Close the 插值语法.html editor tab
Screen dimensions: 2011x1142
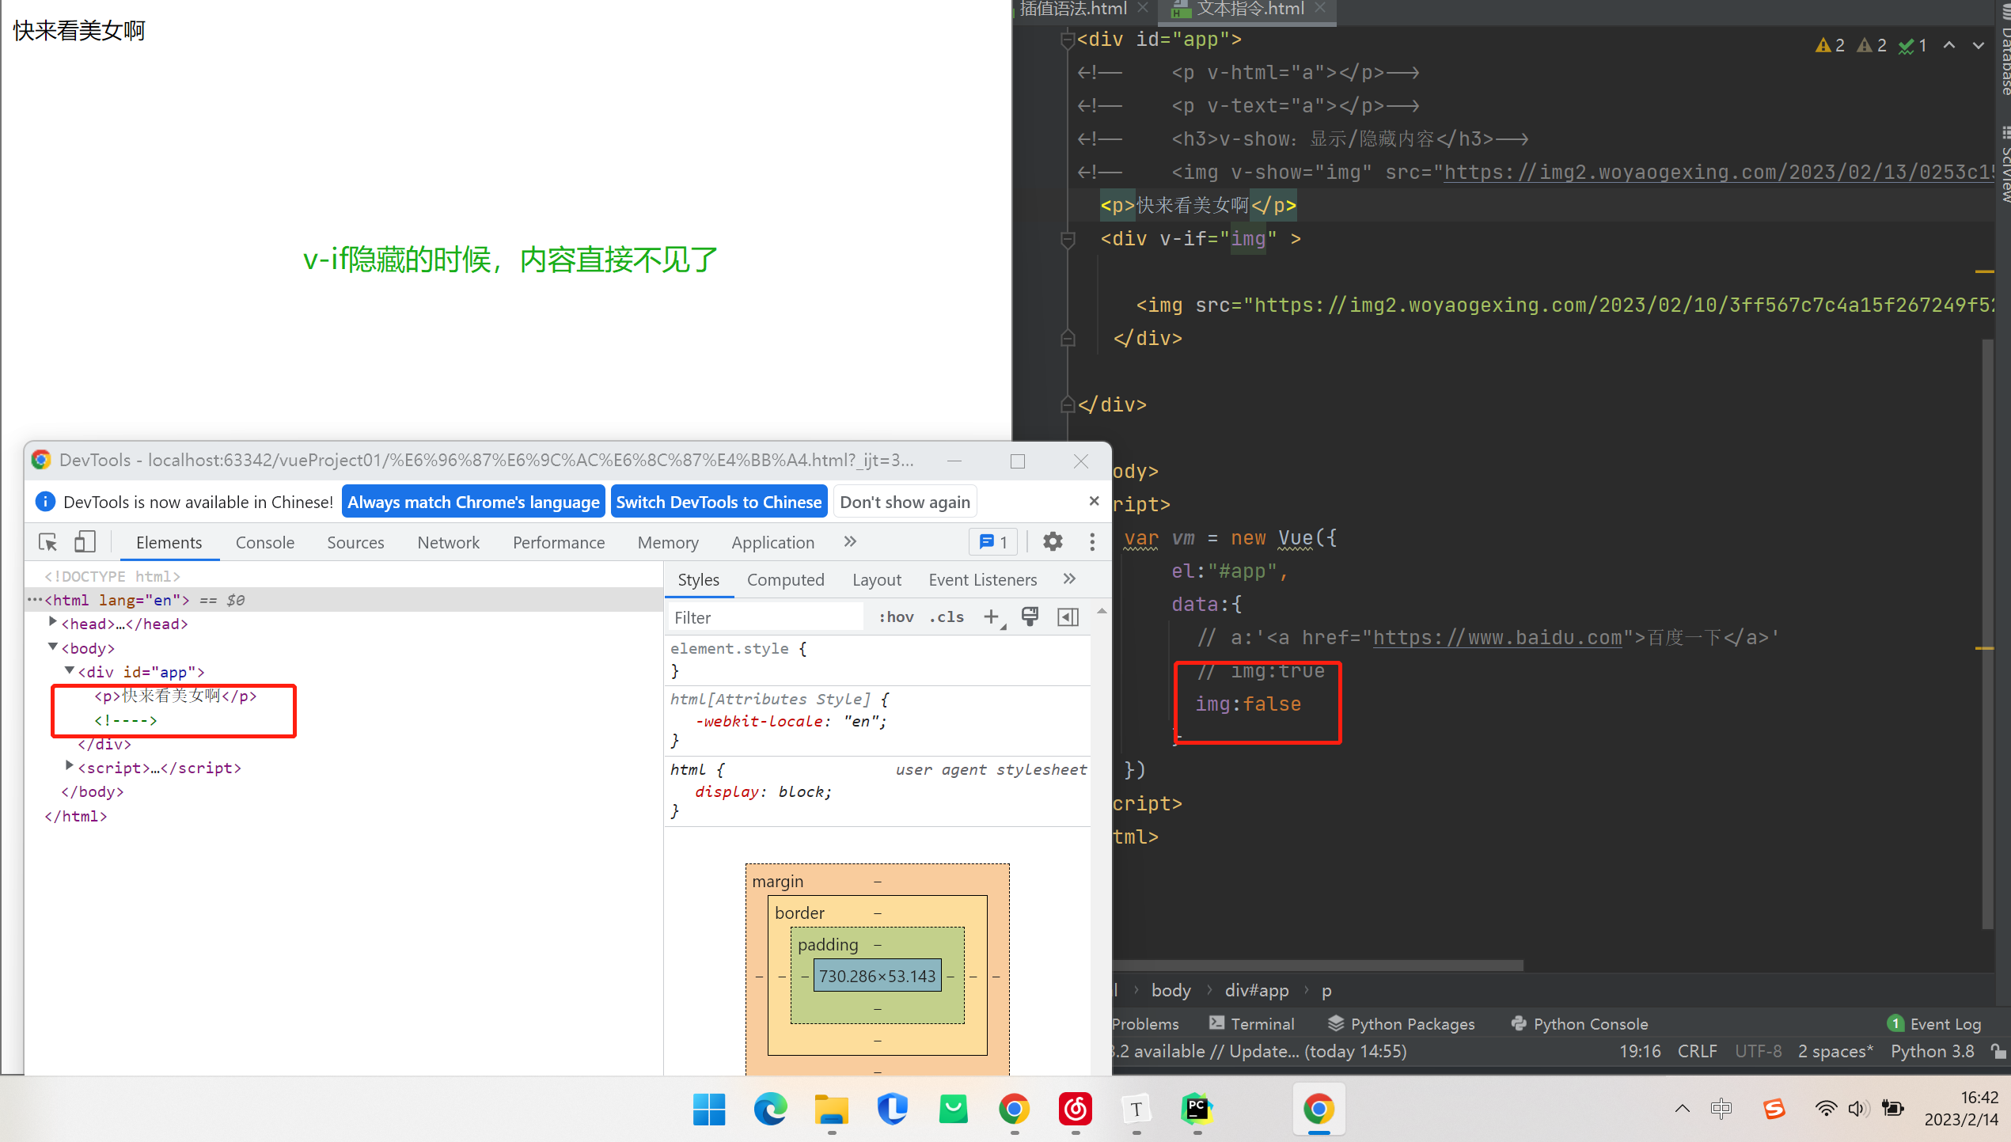click(x=1143, y=8)
